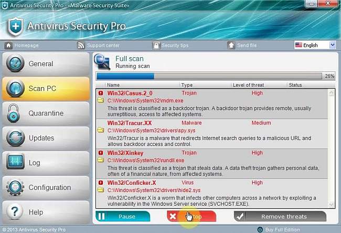The image size is (341, 233).
Task: Click the title bar shield icon
Action: pos(5,5)
